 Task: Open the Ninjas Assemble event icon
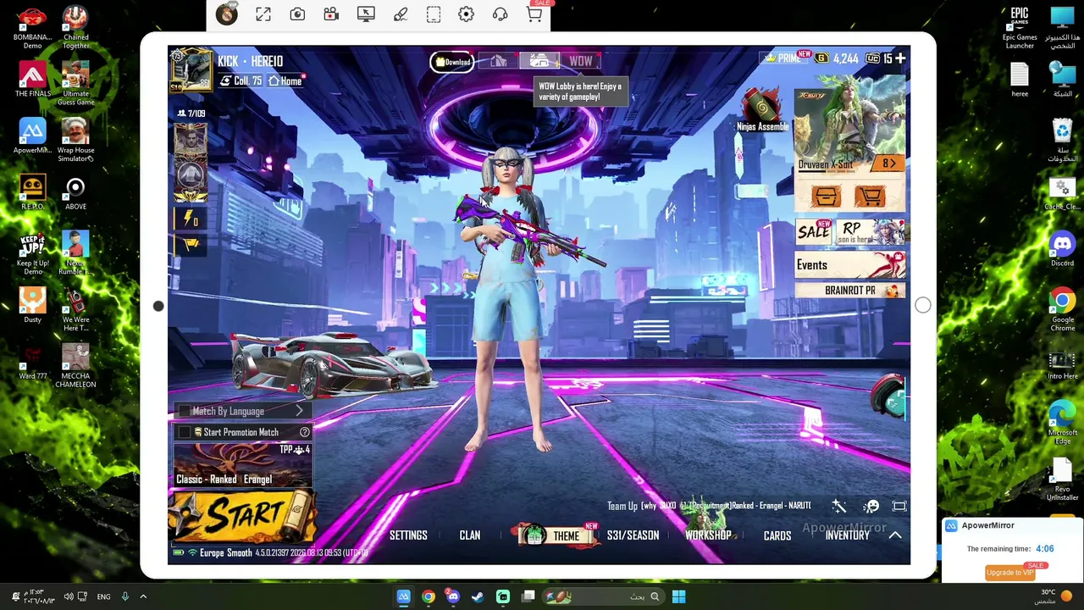(762, 110)
